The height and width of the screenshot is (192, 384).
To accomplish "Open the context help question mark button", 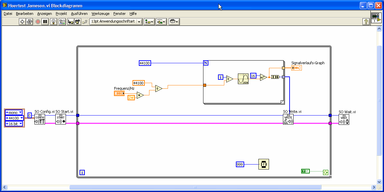I will pyautogui.click(x=366, y=22).
